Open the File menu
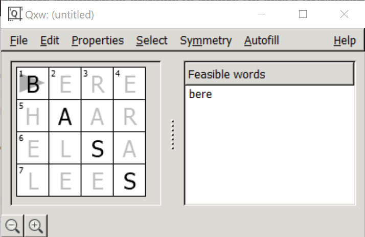Screen dimensions: 365x237 coord(19,40)
